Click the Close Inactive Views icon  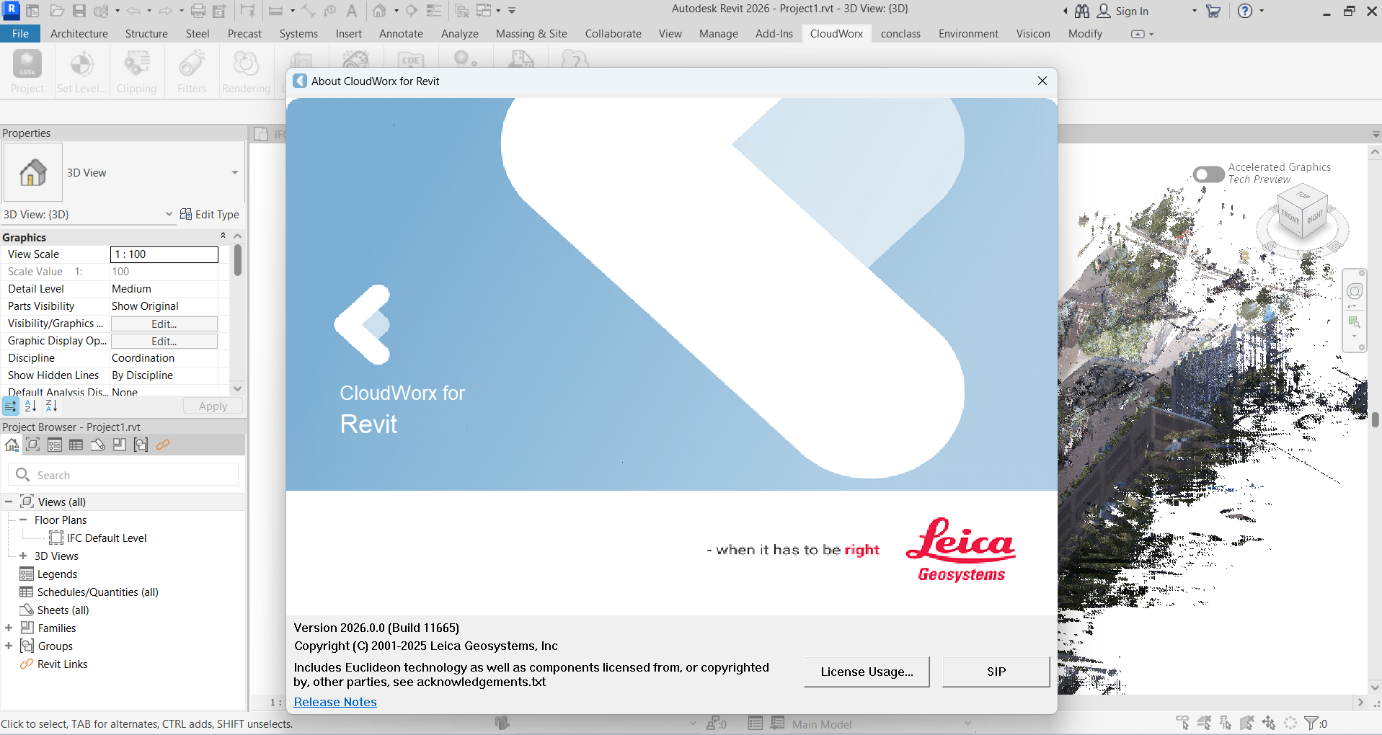pos(463,11)
